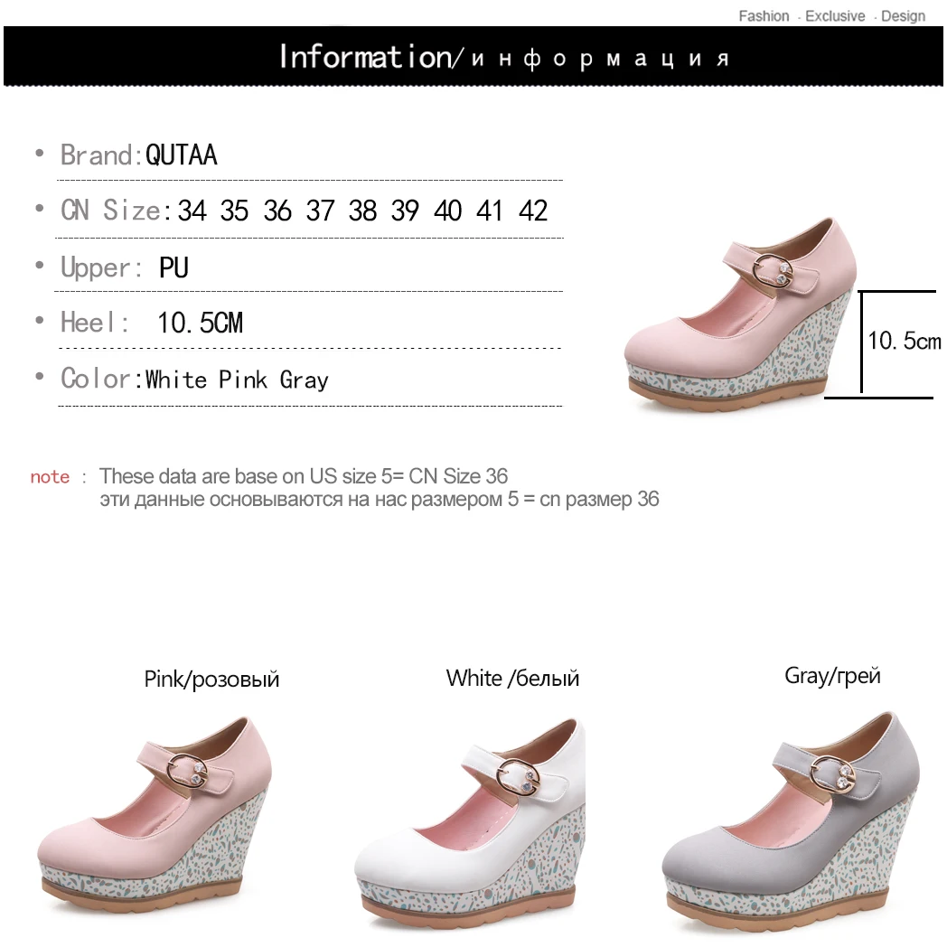This screenshot has width=947, height=947.
Task: Choose the gray shoe product image
Action: (791, 822)
